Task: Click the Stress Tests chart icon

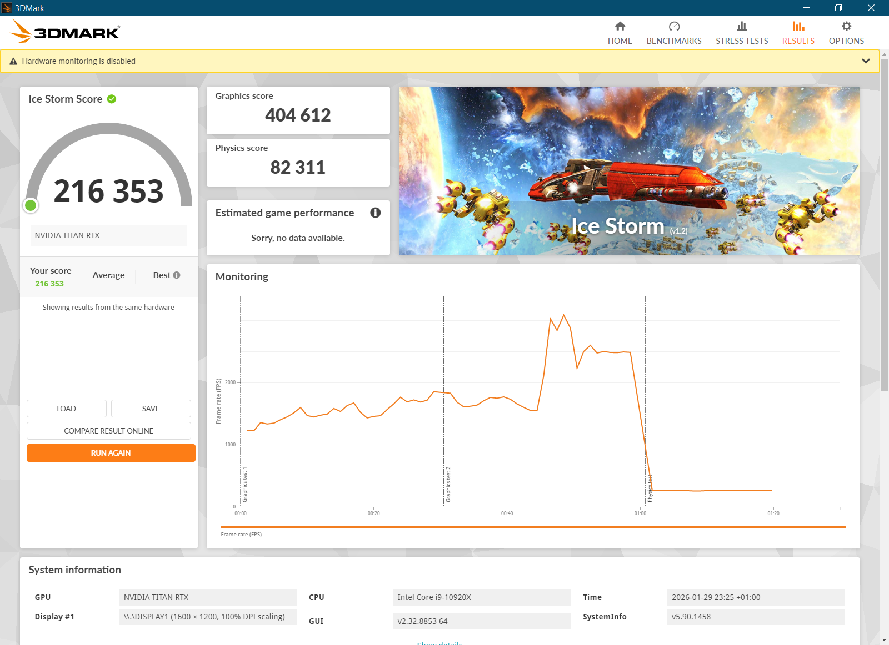Action: [742, 26]
